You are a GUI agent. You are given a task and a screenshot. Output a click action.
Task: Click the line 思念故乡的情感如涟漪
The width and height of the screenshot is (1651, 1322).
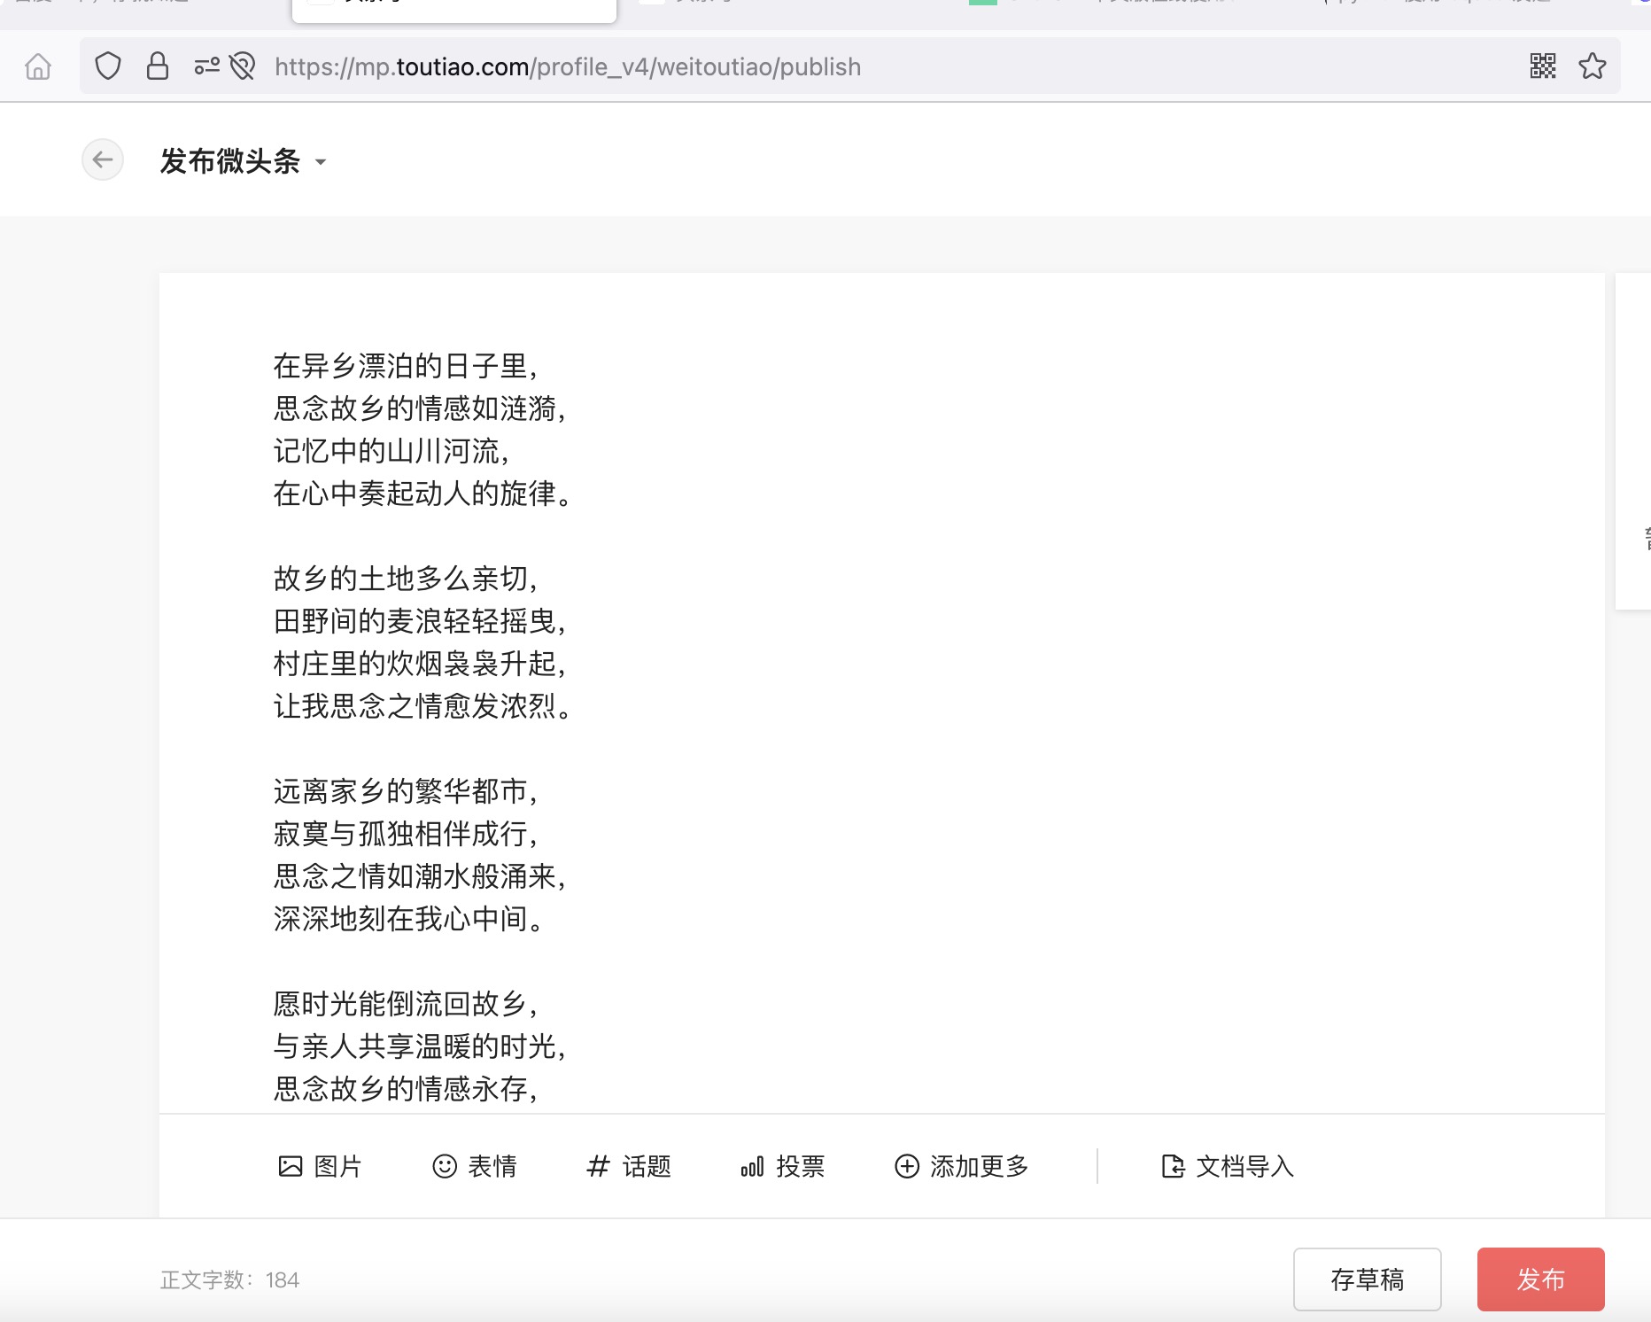click(x=420, y=408)
